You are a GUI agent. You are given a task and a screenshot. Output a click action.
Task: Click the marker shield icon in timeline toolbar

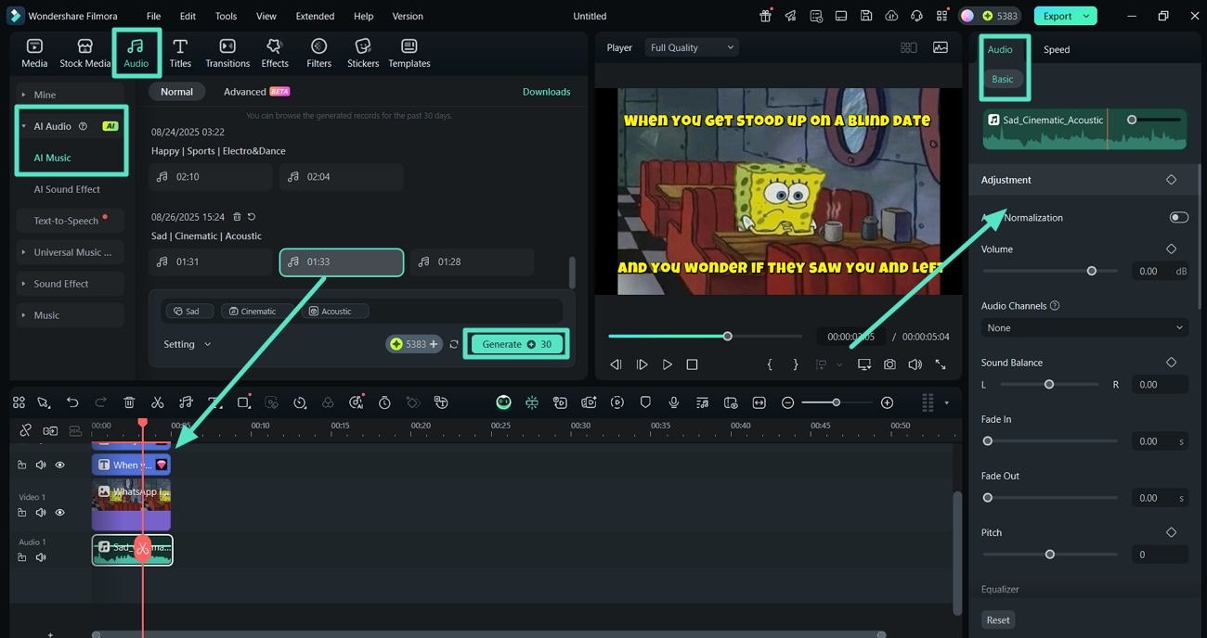pyautogui.click(x=645, y=402)
